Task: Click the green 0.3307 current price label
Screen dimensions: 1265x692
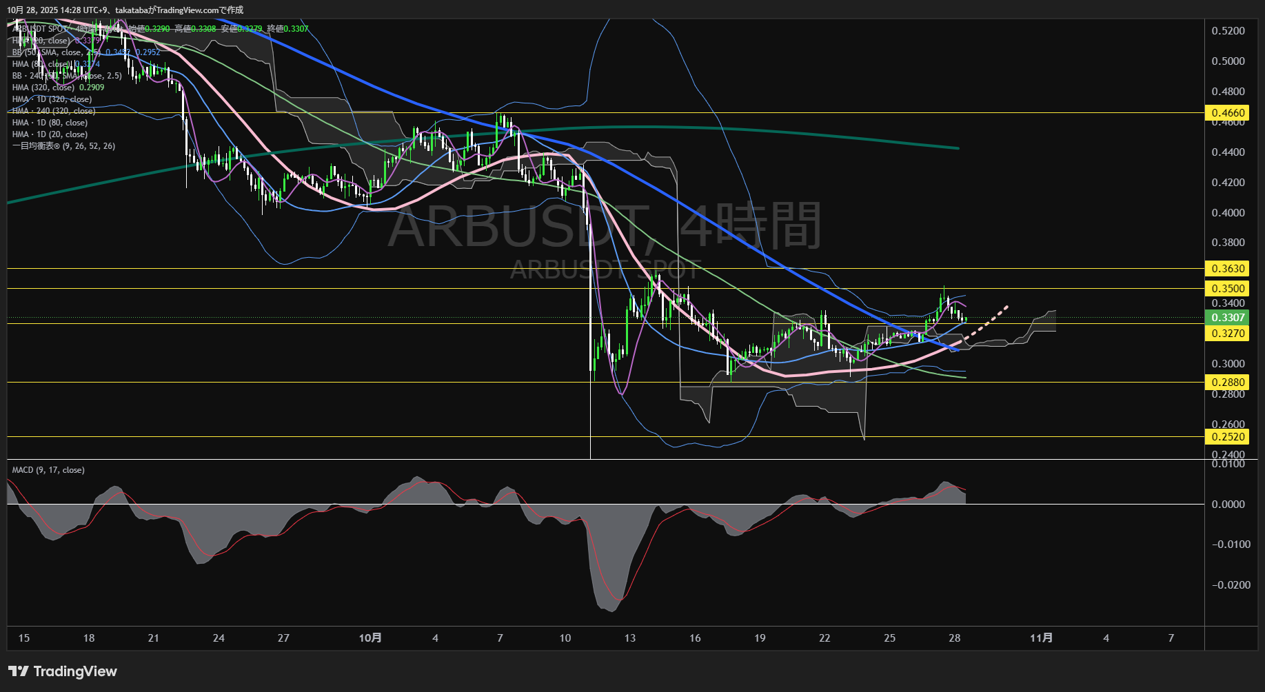Action: [x=1228, y=318]
